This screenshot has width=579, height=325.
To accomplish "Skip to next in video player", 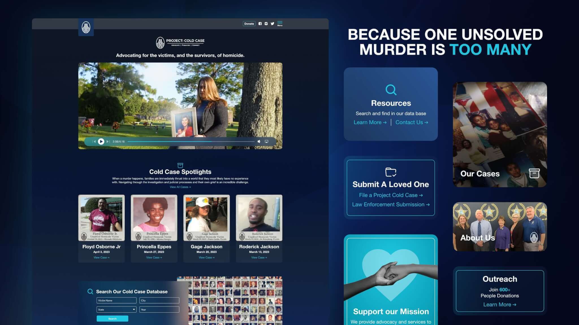I will 108,142.
